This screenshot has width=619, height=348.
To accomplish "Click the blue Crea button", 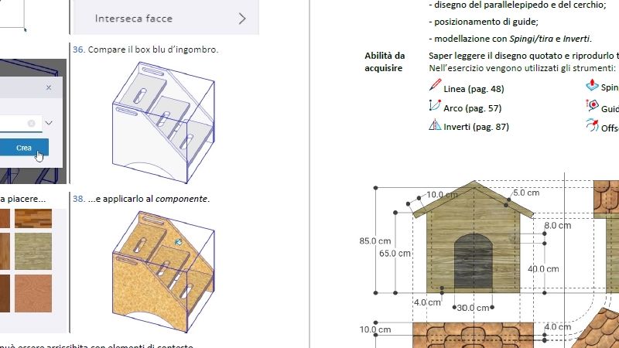I will pyautogui.click(x=24, y=148).
